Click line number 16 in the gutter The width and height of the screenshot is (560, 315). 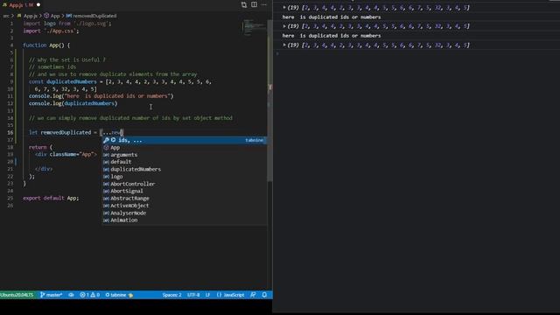[x=10, y=132]
